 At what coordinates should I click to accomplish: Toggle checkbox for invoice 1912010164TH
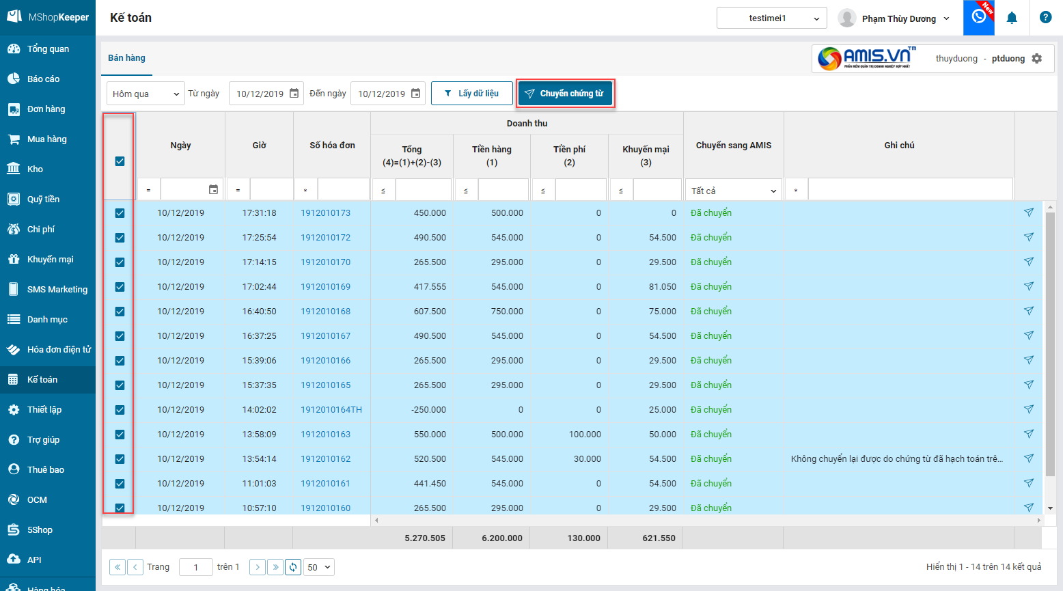click(120, 410)
